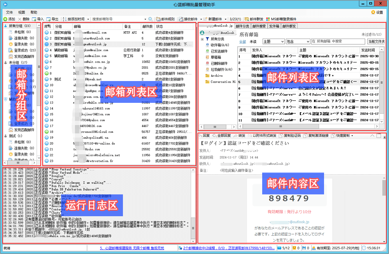Click the 全部 filter link
This screenshot has height=254, width=389.
click(242, 42)
